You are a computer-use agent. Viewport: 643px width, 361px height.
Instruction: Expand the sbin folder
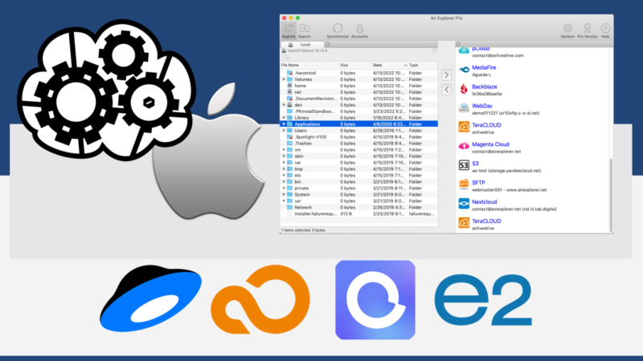coord(284,156)
